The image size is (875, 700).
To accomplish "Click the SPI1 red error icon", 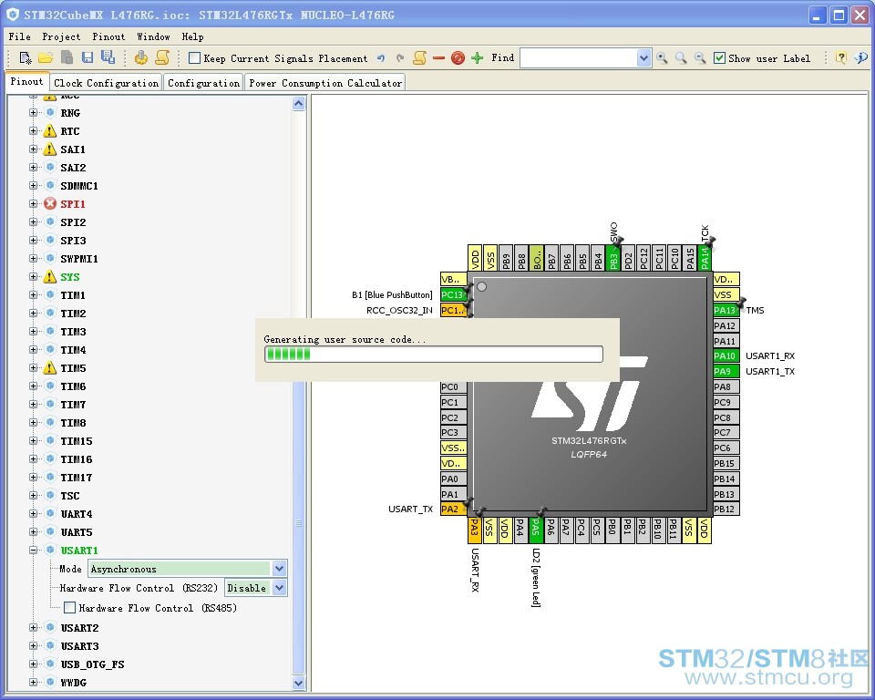I will tap(50, 204).
